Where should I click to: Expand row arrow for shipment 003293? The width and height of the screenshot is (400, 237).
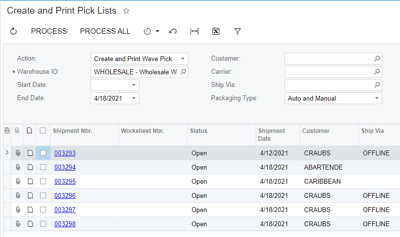(7, 152)
